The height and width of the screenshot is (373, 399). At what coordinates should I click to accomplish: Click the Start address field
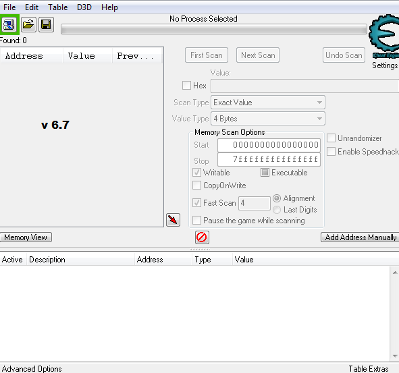[269, 145]
